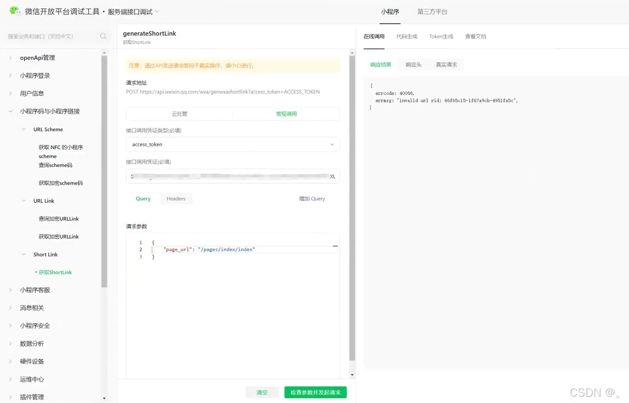Viewport: 629px width, 403px height.
Task: Switch to the Query parameters tab
Action: tap(143, 199)
